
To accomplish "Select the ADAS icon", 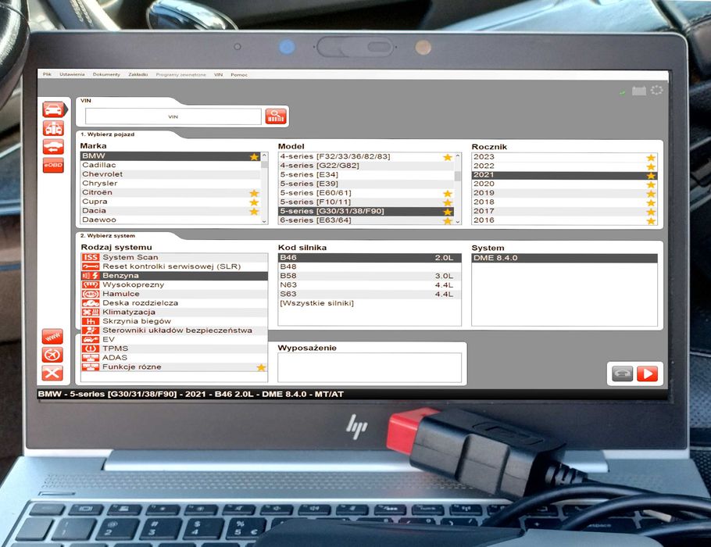I will 91,357.
